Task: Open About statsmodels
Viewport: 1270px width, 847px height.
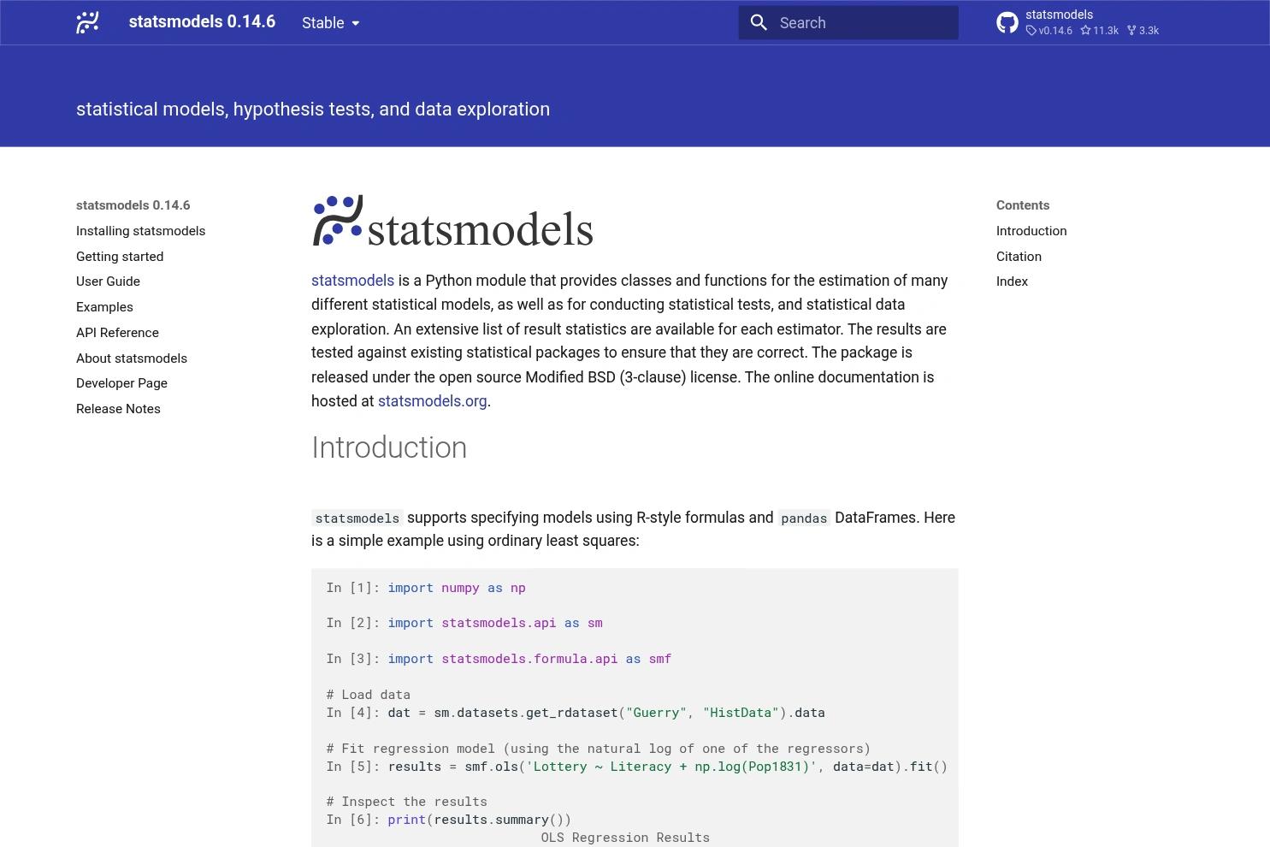Action: tap(132, 358)
